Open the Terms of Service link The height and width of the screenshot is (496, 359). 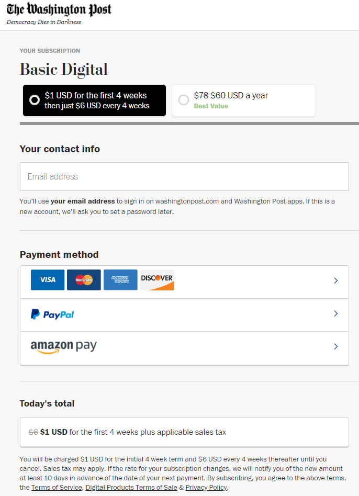click(57, 488)
